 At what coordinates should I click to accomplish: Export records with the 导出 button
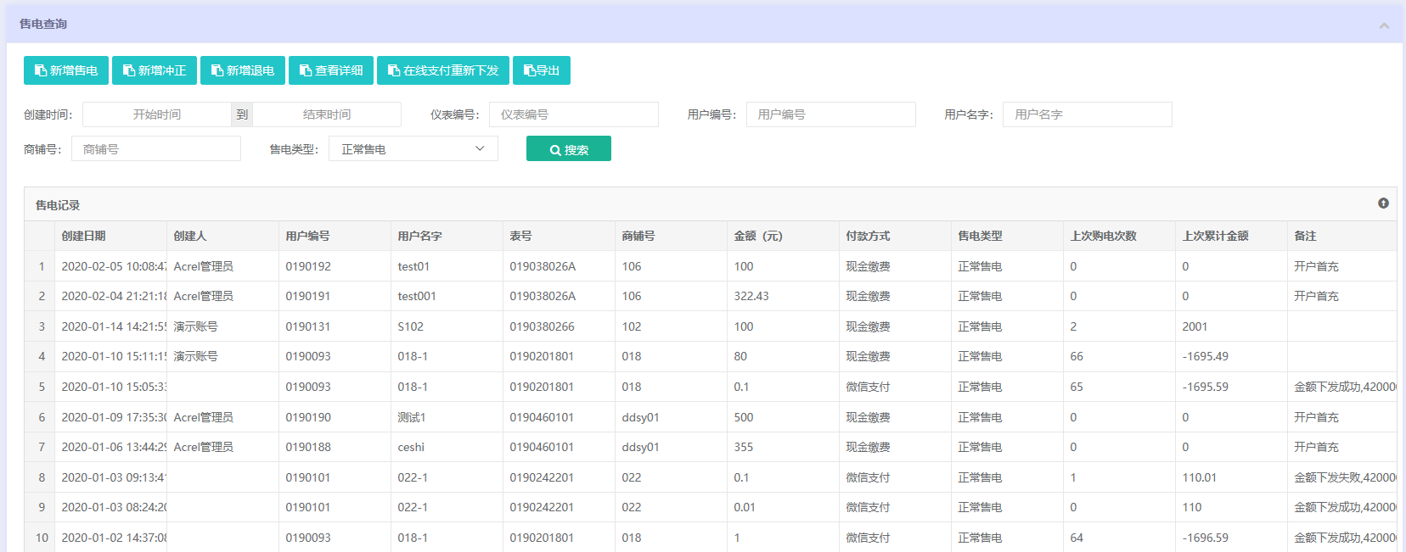(542, 70)
